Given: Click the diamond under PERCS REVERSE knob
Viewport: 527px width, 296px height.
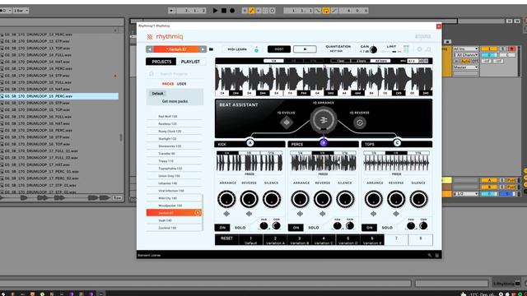Looking at the screenshot, I should 323,214.
